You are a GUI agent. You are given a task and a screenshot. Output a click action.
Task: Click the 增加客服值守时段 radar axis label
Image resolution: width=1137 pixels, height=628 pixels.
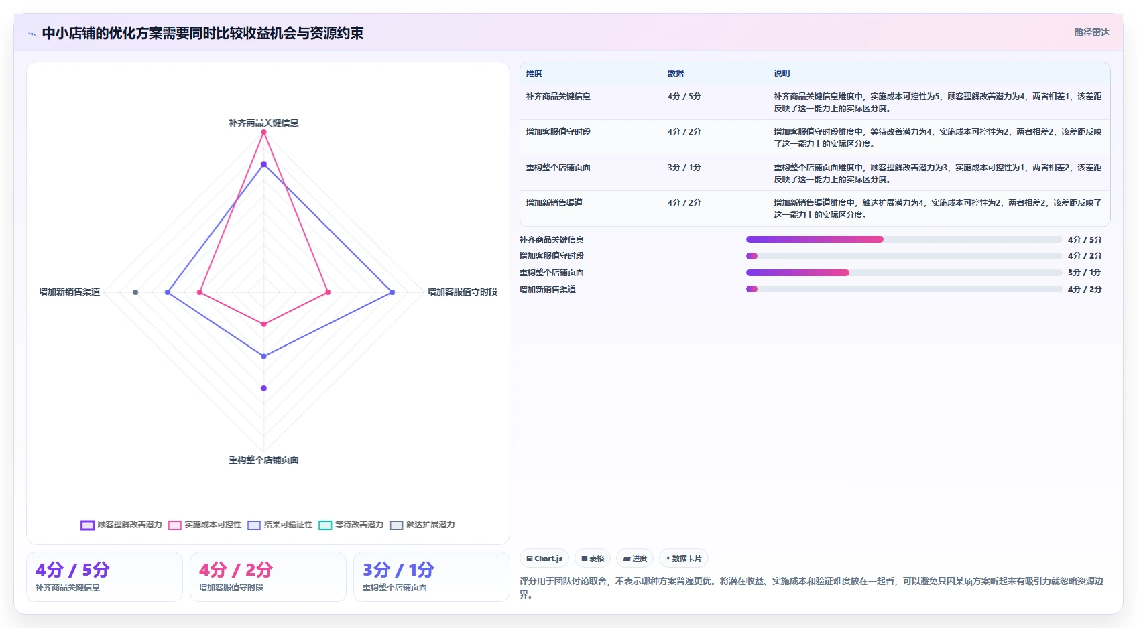[463, 292]
